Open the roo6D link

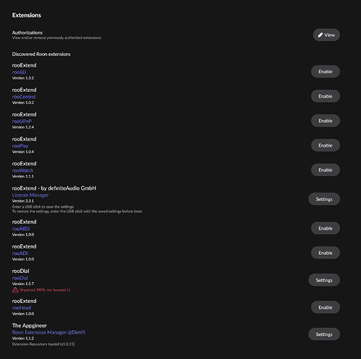point(19,72)
